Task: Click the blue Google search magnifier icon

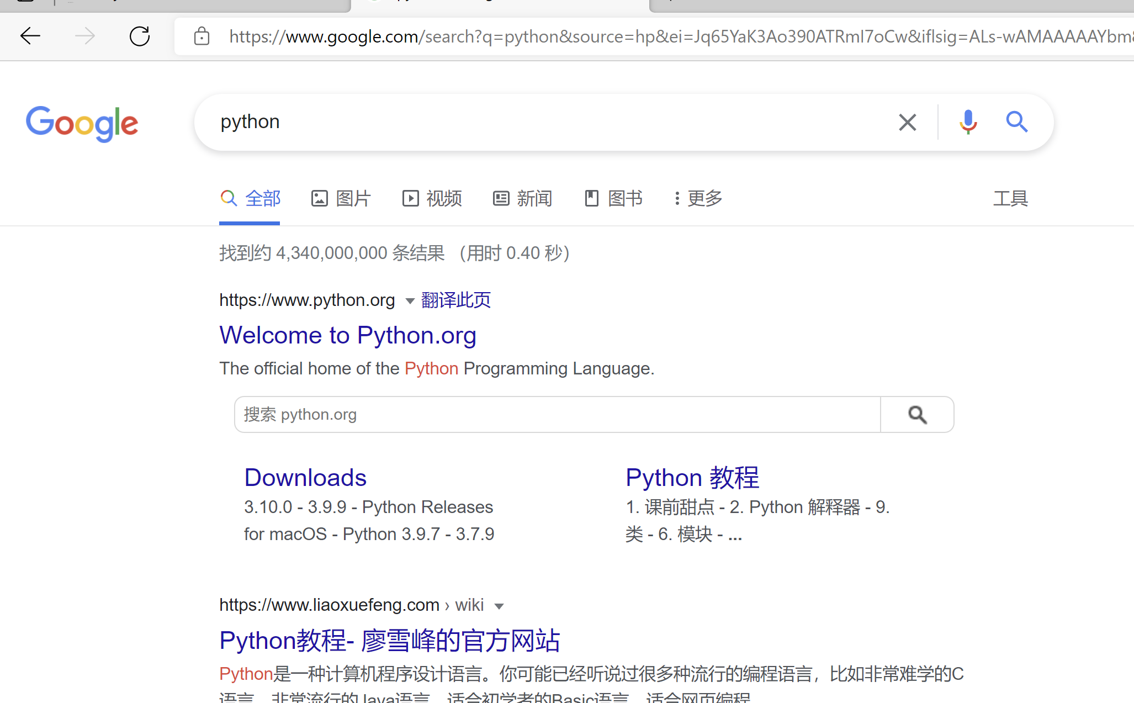Action: [x=1016, y=121]
